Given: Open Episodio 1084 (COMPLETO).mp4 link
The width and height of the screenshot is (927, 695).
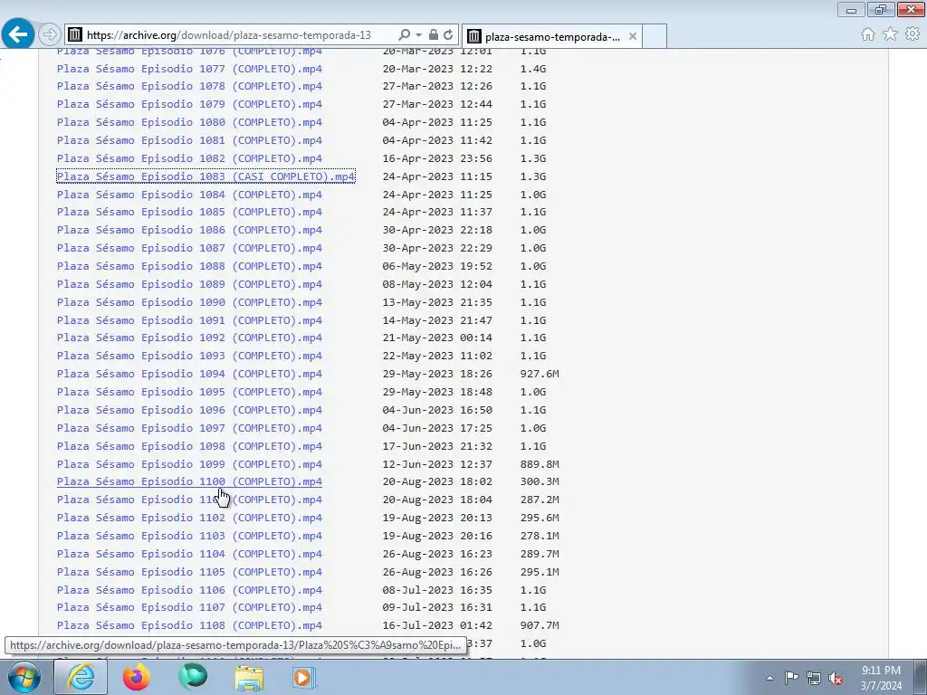Looking at the screenshot, I should [189, 195].
